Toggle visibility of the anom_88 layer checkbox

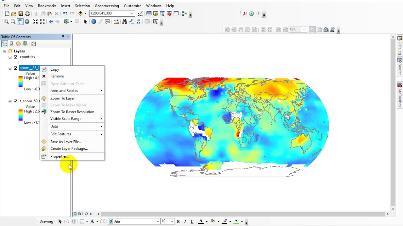[15, 68]
